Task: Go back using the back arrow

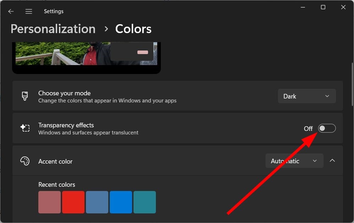Action: pos(11,11)
